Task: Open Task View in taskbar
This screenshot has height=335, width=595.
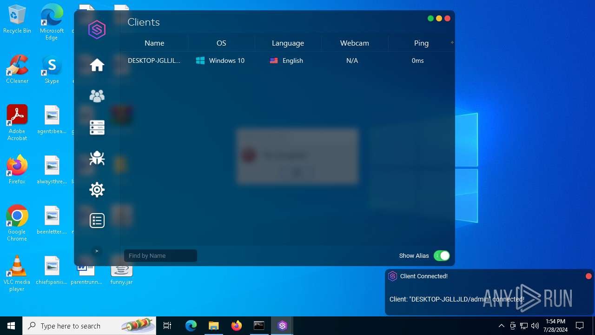Action: coord(167,326)
